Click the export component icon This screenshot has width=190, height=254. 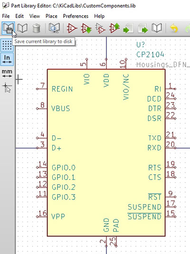tap(143, 28)
